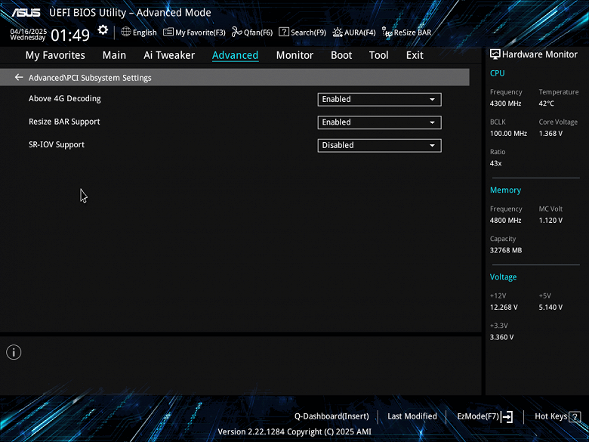Click the info circle icon
Viewport: 589px width, 442px height.
tap(14, 352)
